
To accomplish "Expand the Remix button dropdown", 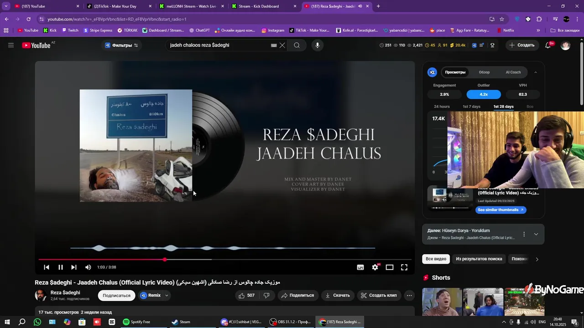I will pos(167,295).
